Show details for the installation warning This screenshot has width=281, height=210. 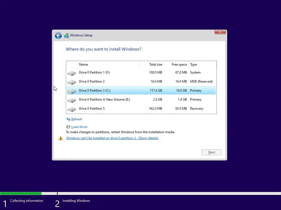click(112, 138)
